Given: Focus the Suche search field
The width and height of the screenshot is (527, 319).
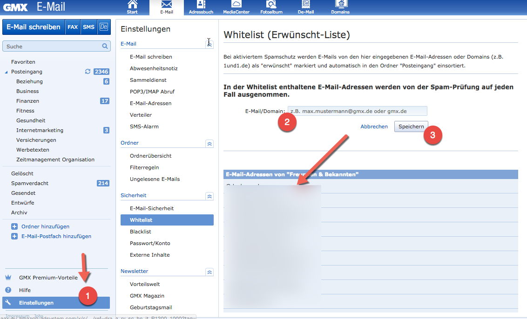Looking at the screenshot, I should click(x=56, y=47).
